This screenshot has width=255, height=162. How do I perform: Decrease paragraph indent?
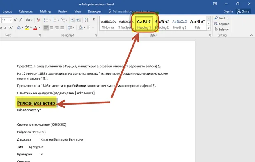[73, 20]
